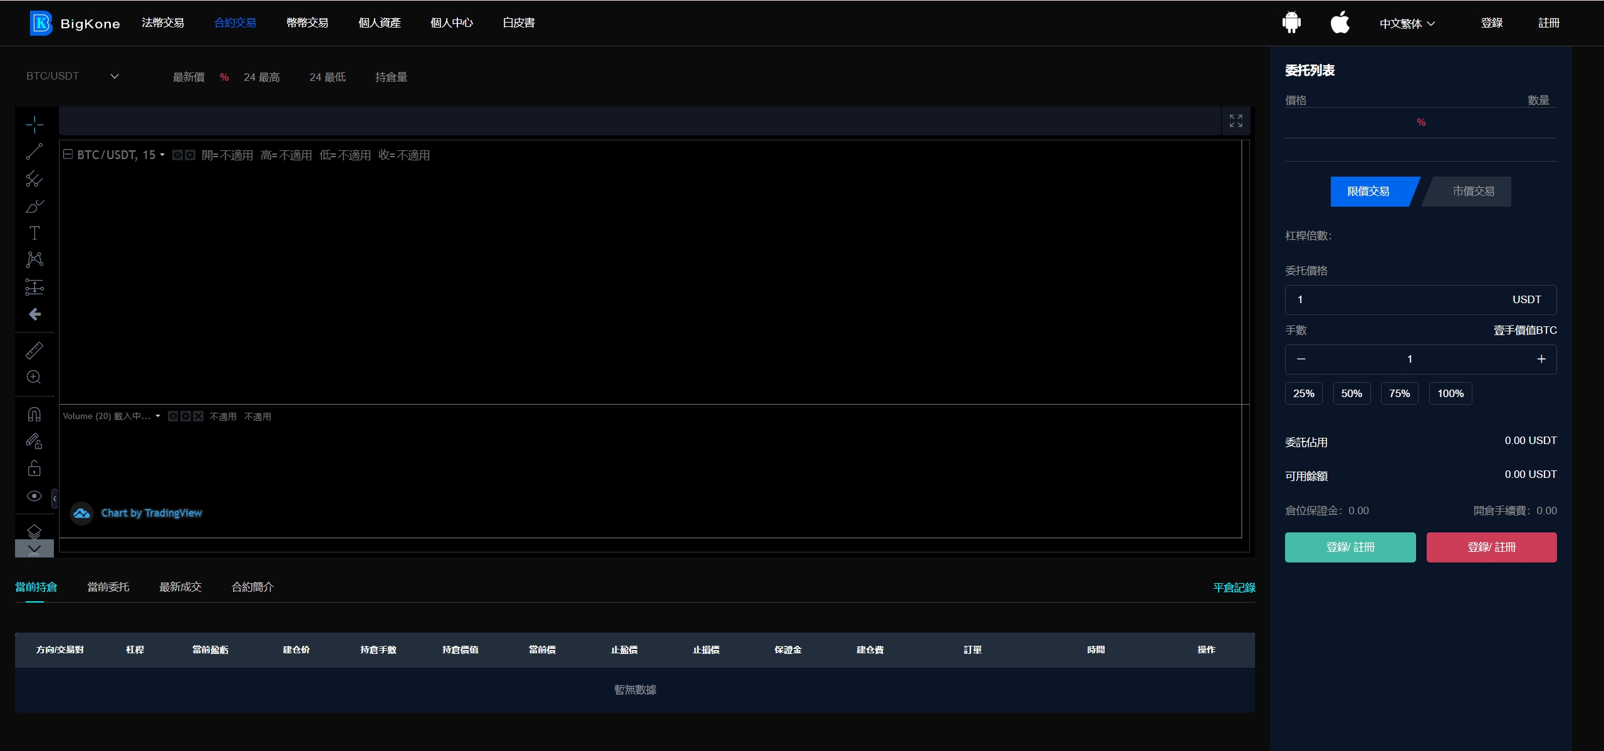Select the crosshair cursor tool
This screenshot has width=1604, height=751.
pos(34,125)
